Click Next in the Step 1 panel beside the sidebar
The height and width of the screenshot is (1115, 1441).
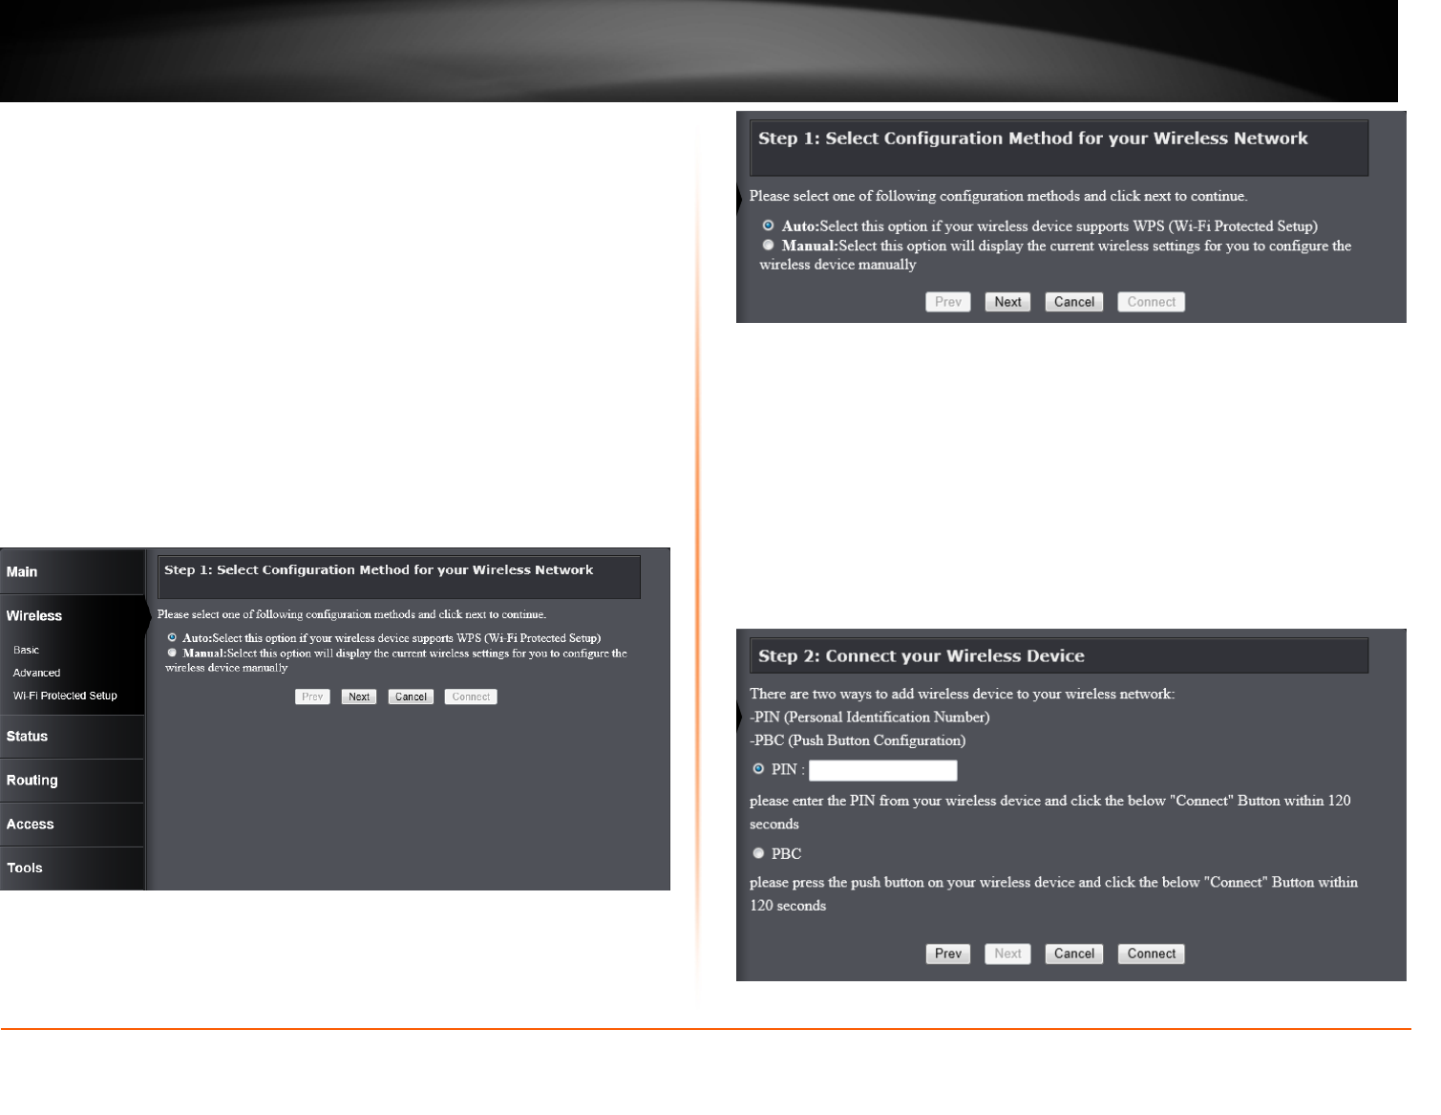click(x=359, y=697)
